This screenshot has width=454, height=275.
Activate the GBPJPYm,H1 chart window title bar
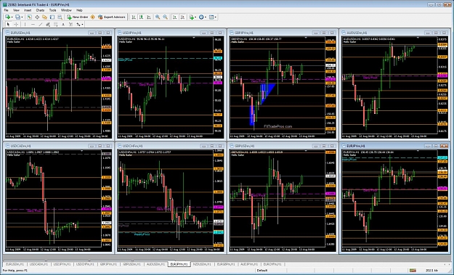pyautogui.click(x=283, y=33)
